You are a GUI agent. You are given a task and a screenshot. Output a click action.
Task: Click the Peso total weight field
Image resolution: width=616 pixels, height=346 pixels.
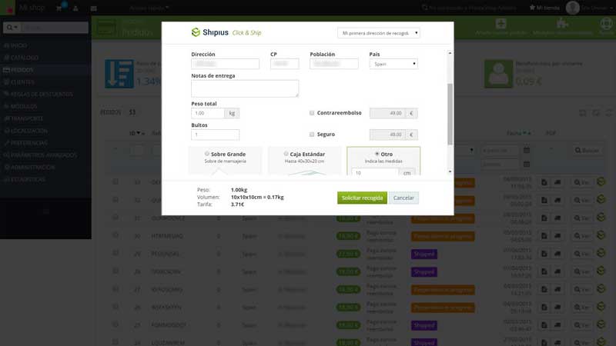[208, 113]
